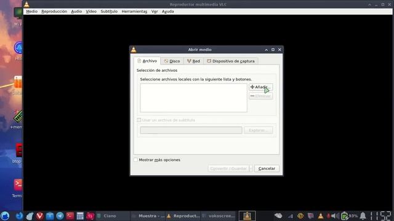Open the notifications bell icon
Viewport: 394px width, 221px height.
coord(363,215)
